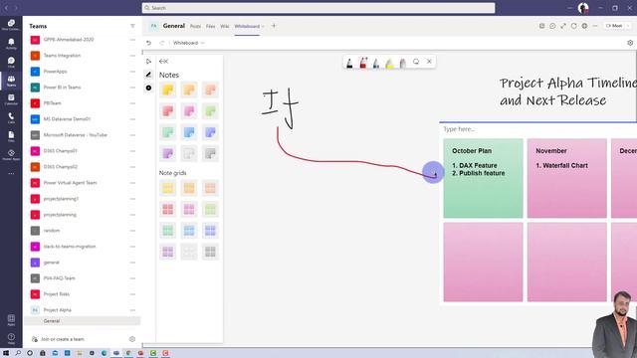Open Meet button dropdown arrow
637x358 pixels.
[628, 26]
